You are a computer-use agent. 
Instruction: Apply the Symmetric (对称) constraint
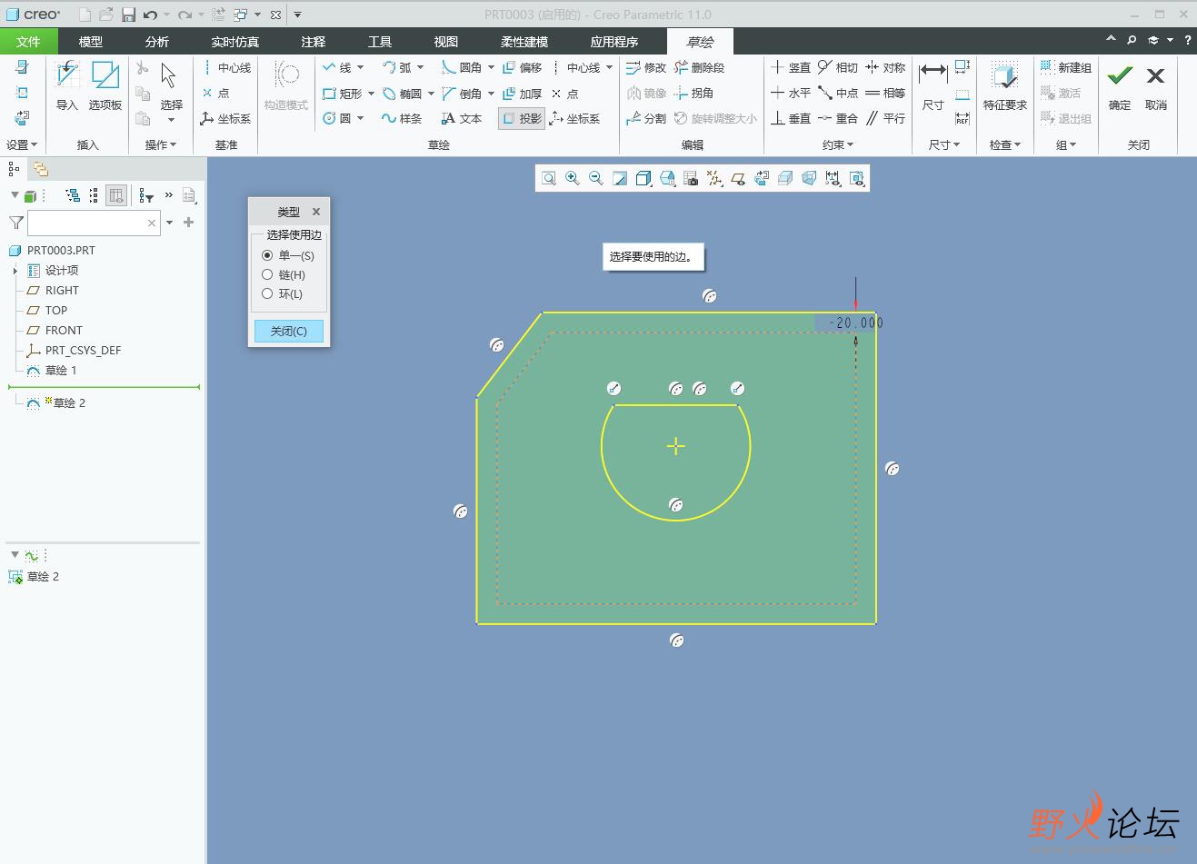pyautogui.click(x=885, y=67)
